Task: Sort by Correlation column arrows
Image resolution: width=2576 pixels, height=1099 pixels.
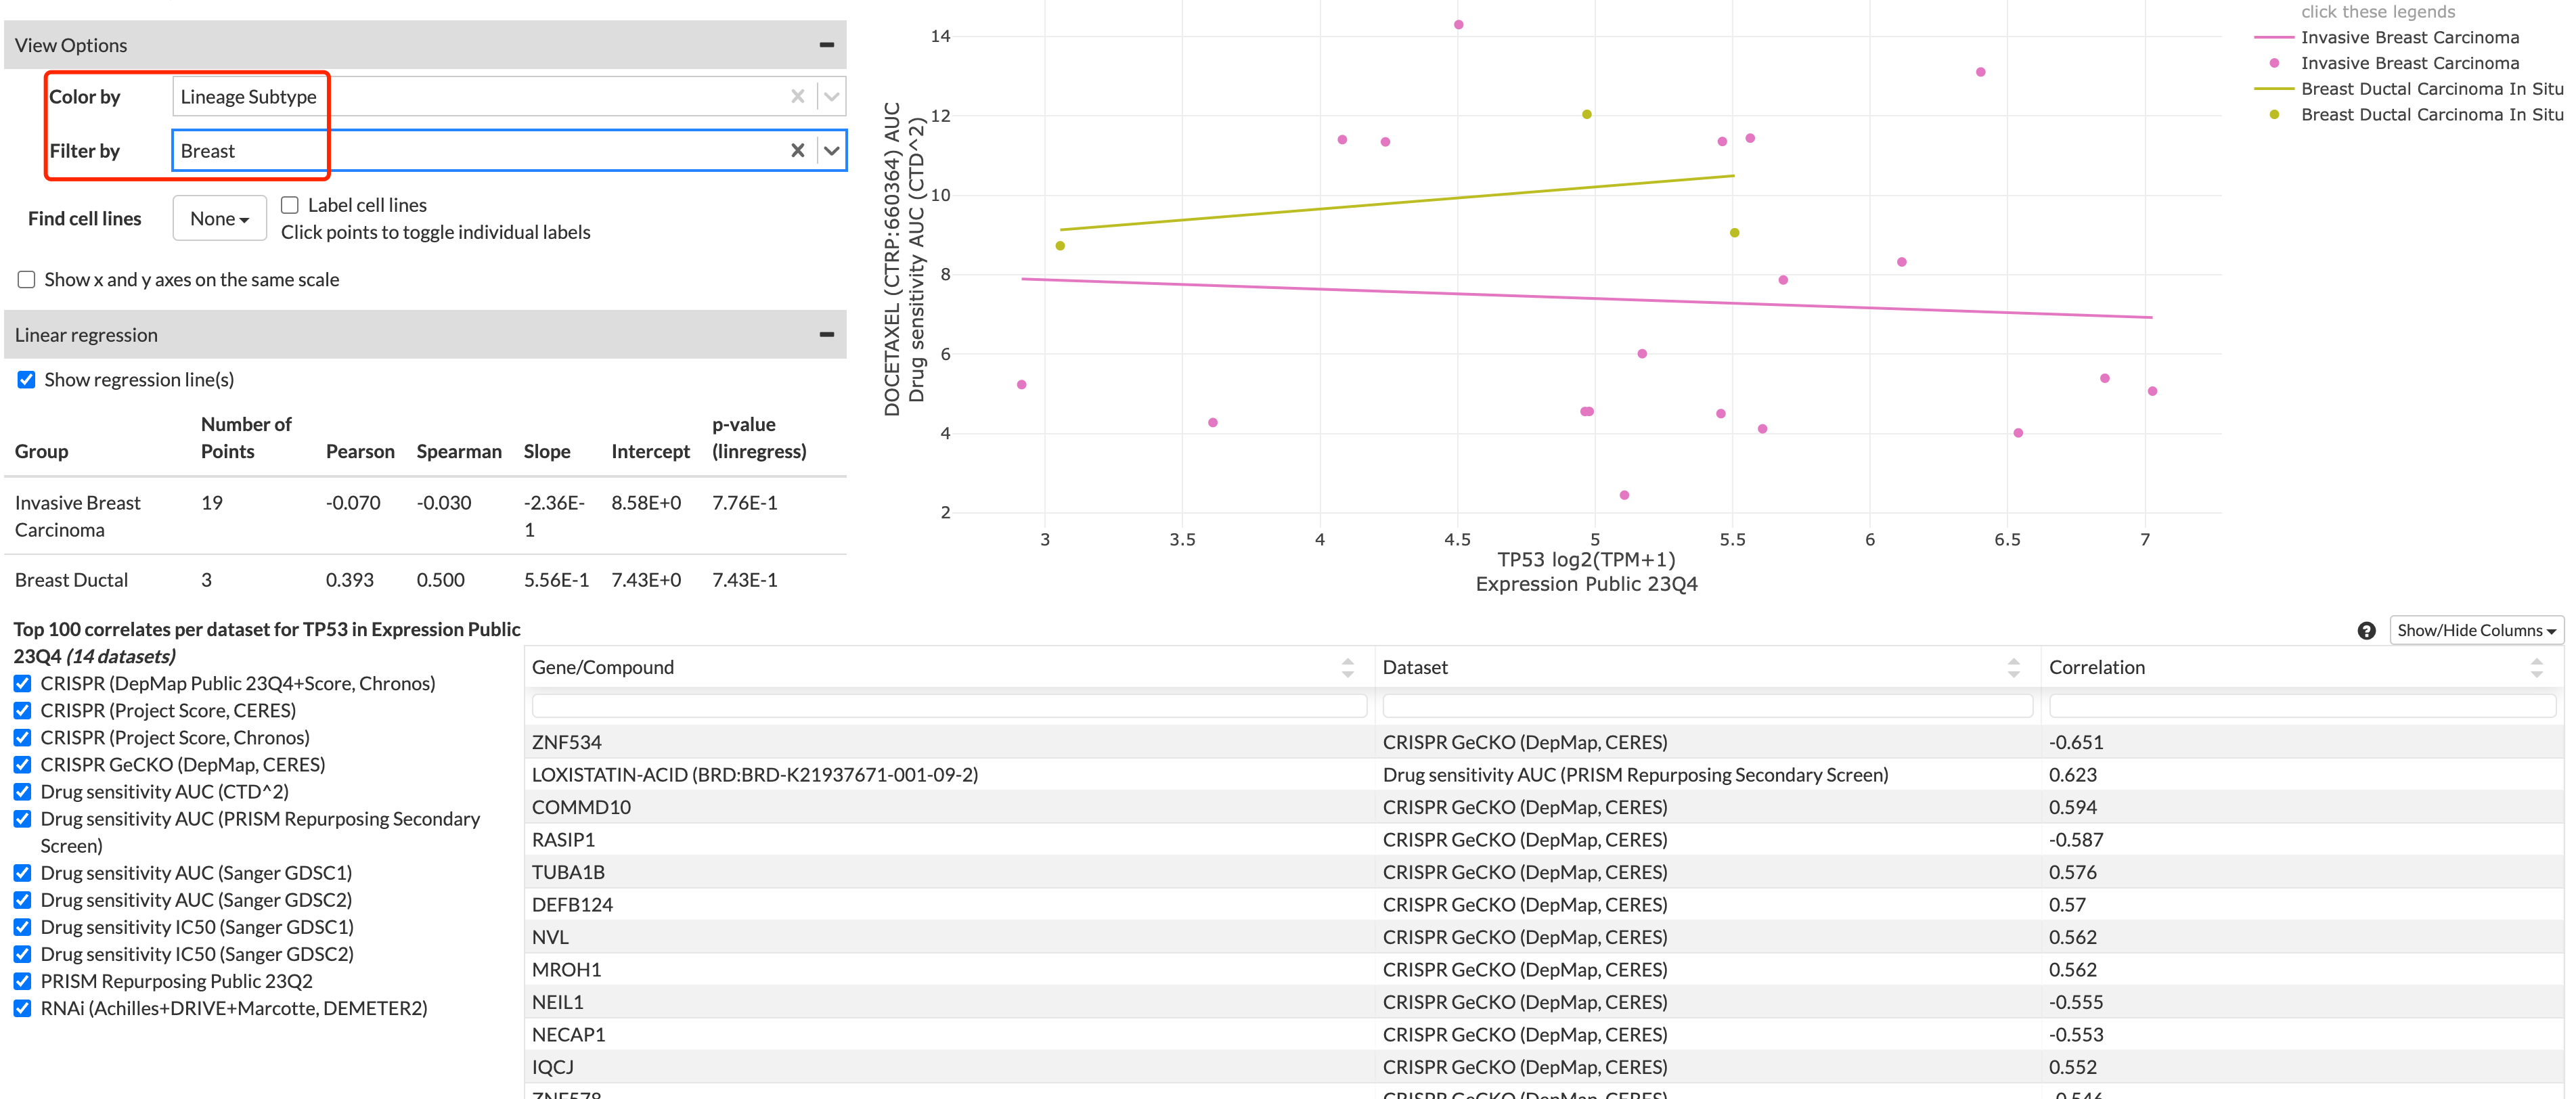Action: [2536, 668]
